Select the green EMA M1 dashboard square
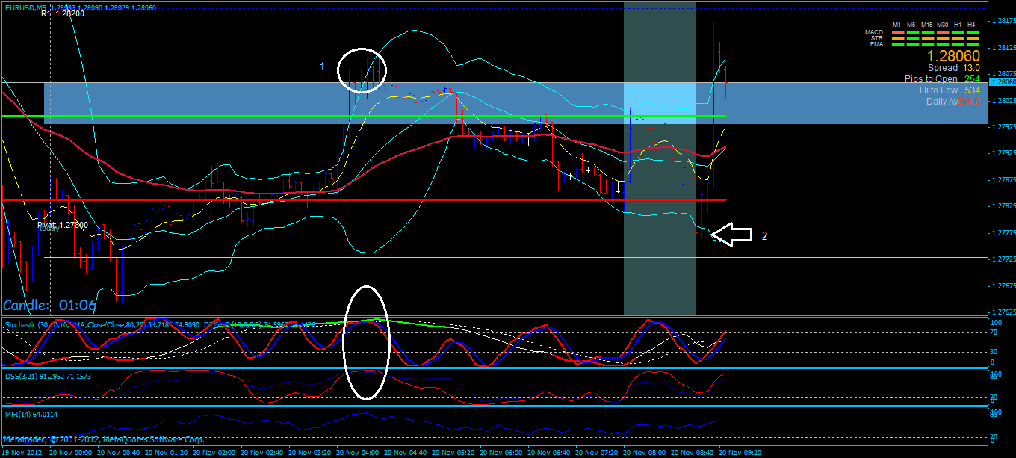Viewport: 1016px width, 458px height. (898, 44)
